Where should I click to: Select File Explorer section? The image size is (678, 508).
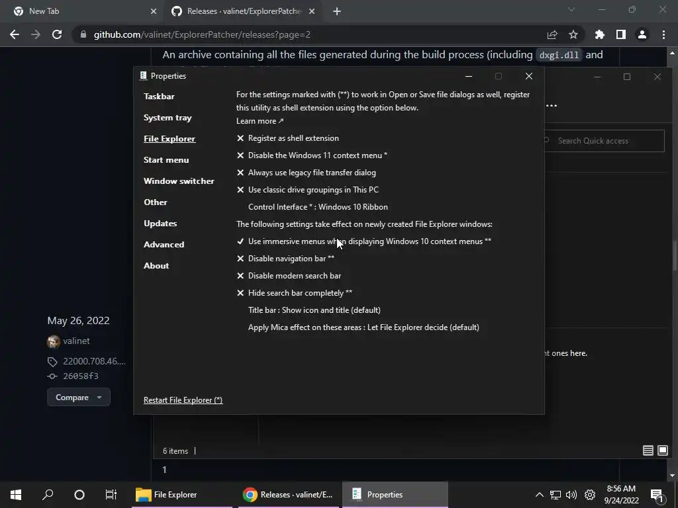click(x=169, y=139)
